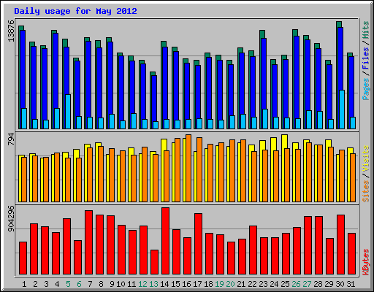Click day label 14
This screenshot has width=374, height=292.
click(164, 284)
